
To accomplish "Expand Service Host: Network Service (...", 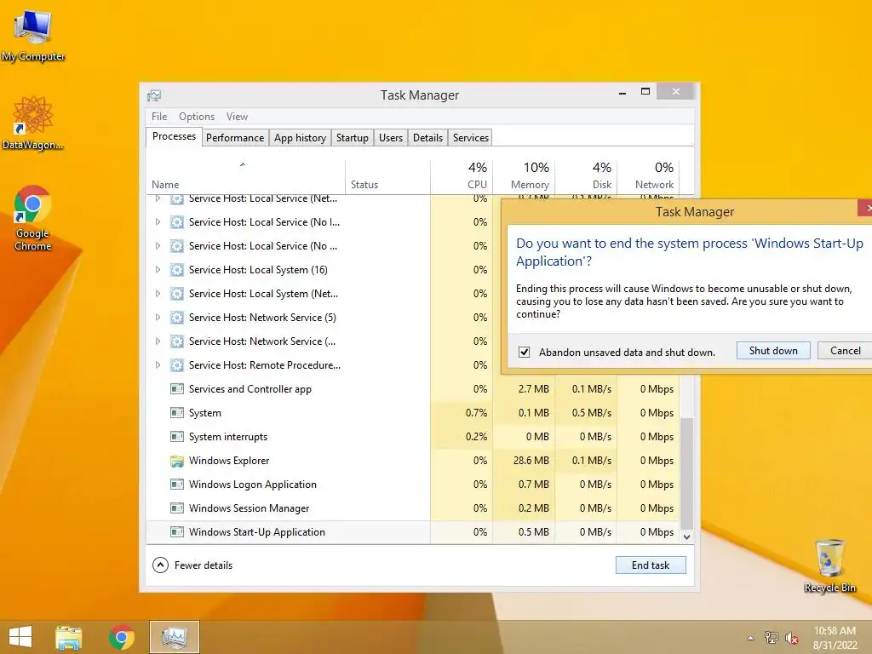I will pyautogui.click(x=158, y=341).
